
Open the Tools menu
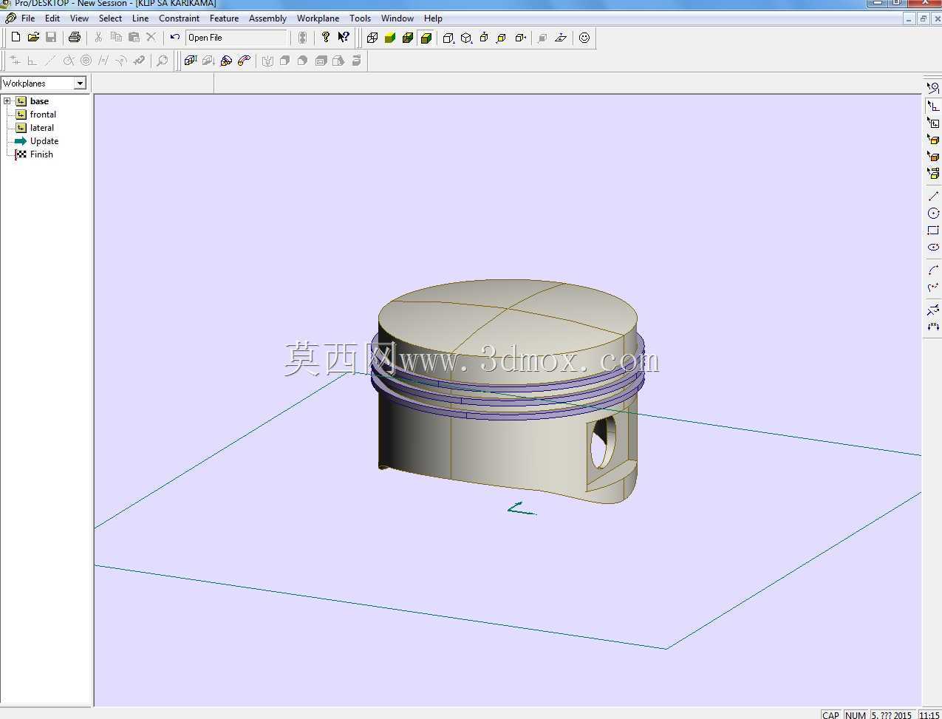pos(360,18)
